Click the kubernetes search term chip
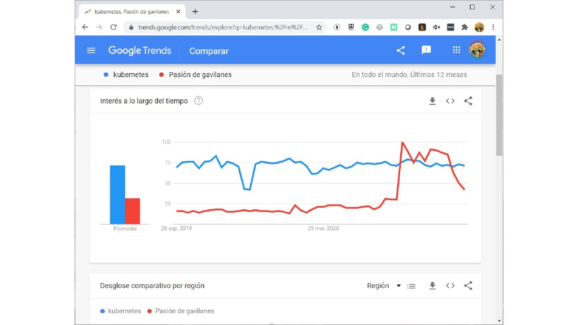Screen dimensions: 578x325 tap(130, 74)
